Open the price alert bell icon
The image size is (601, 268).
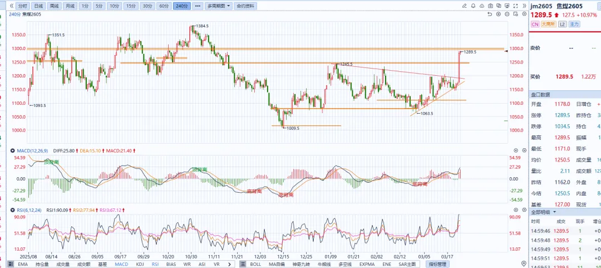(474, 6)
